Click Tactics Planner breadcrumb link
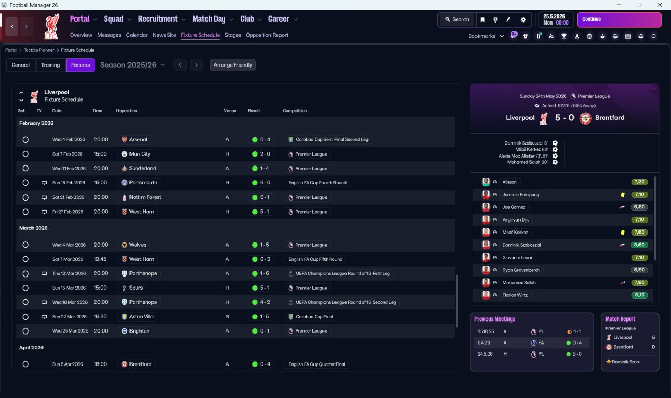The width and height of the screenshot is (671, 398). point(39,50)
